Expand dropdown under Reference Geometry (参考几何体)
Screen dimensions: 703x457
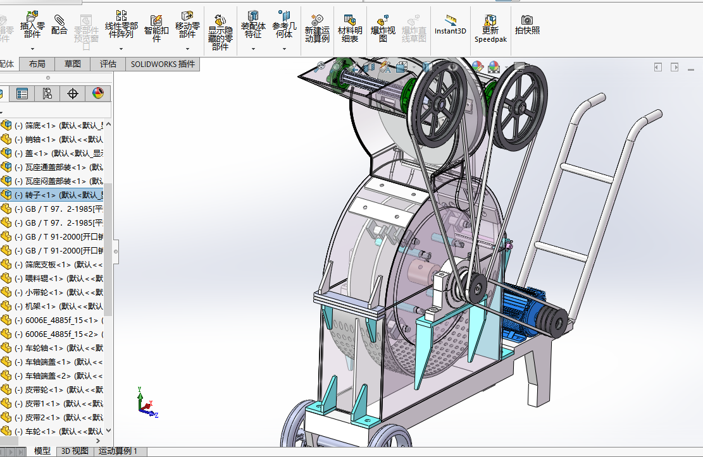pyautogui.click(x=284, y=49)
